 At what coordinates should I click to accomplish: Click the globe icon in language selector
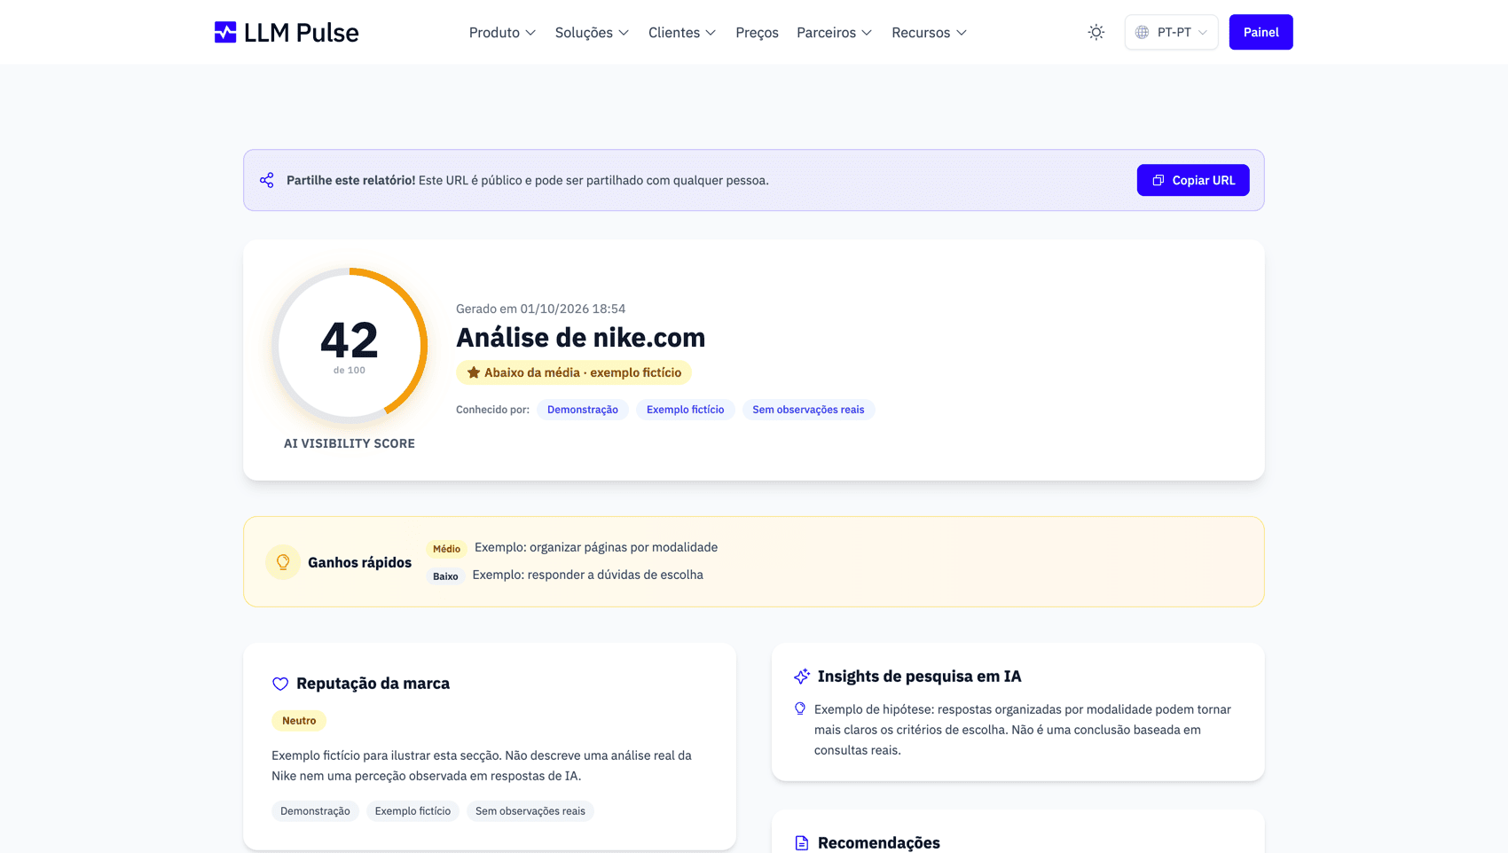pos(1143,33)
